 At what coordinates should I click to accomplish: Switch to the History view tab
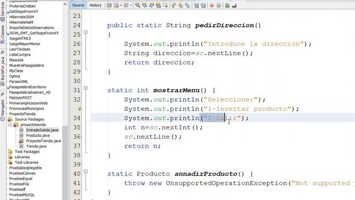[95, 5]
